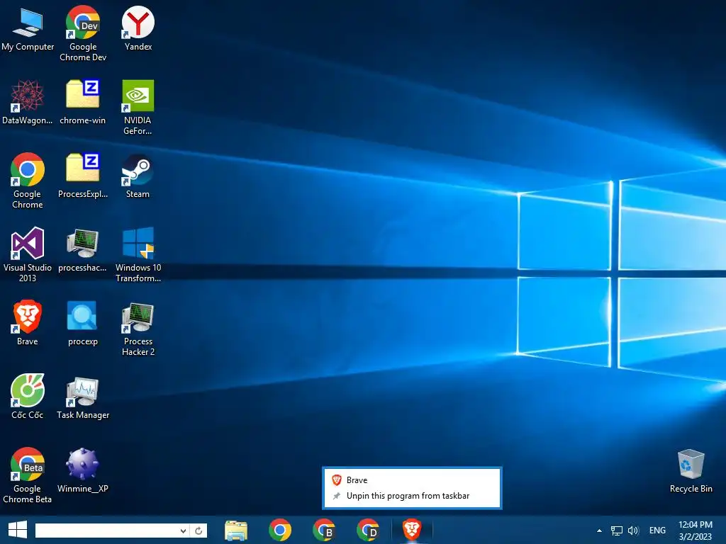Select the Windows 10 Transform desktop icon
The width and height of the screenshot is (726, 544).
138,254
